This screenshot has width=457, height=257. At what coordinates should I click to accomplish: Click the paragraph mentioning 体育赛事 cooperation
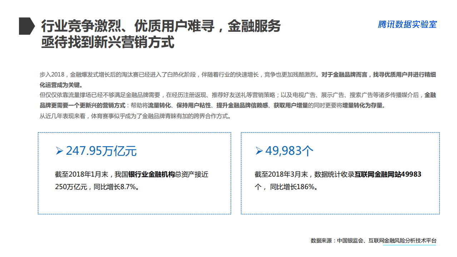pos(136,116)
